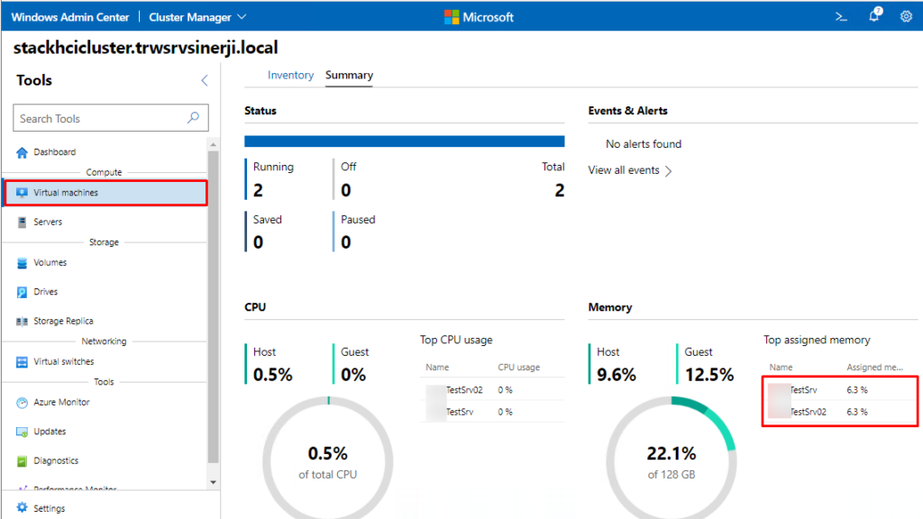Switch to the Inventory tab
The width and height of the screenshot is (923, 519).
pyautogui.click(x=290, y=76)
